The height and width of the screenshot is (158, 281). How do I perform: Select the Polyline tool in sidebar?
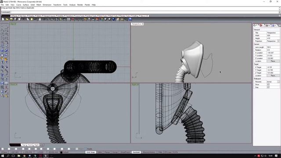pyautogui.click(x=2, y=30)
